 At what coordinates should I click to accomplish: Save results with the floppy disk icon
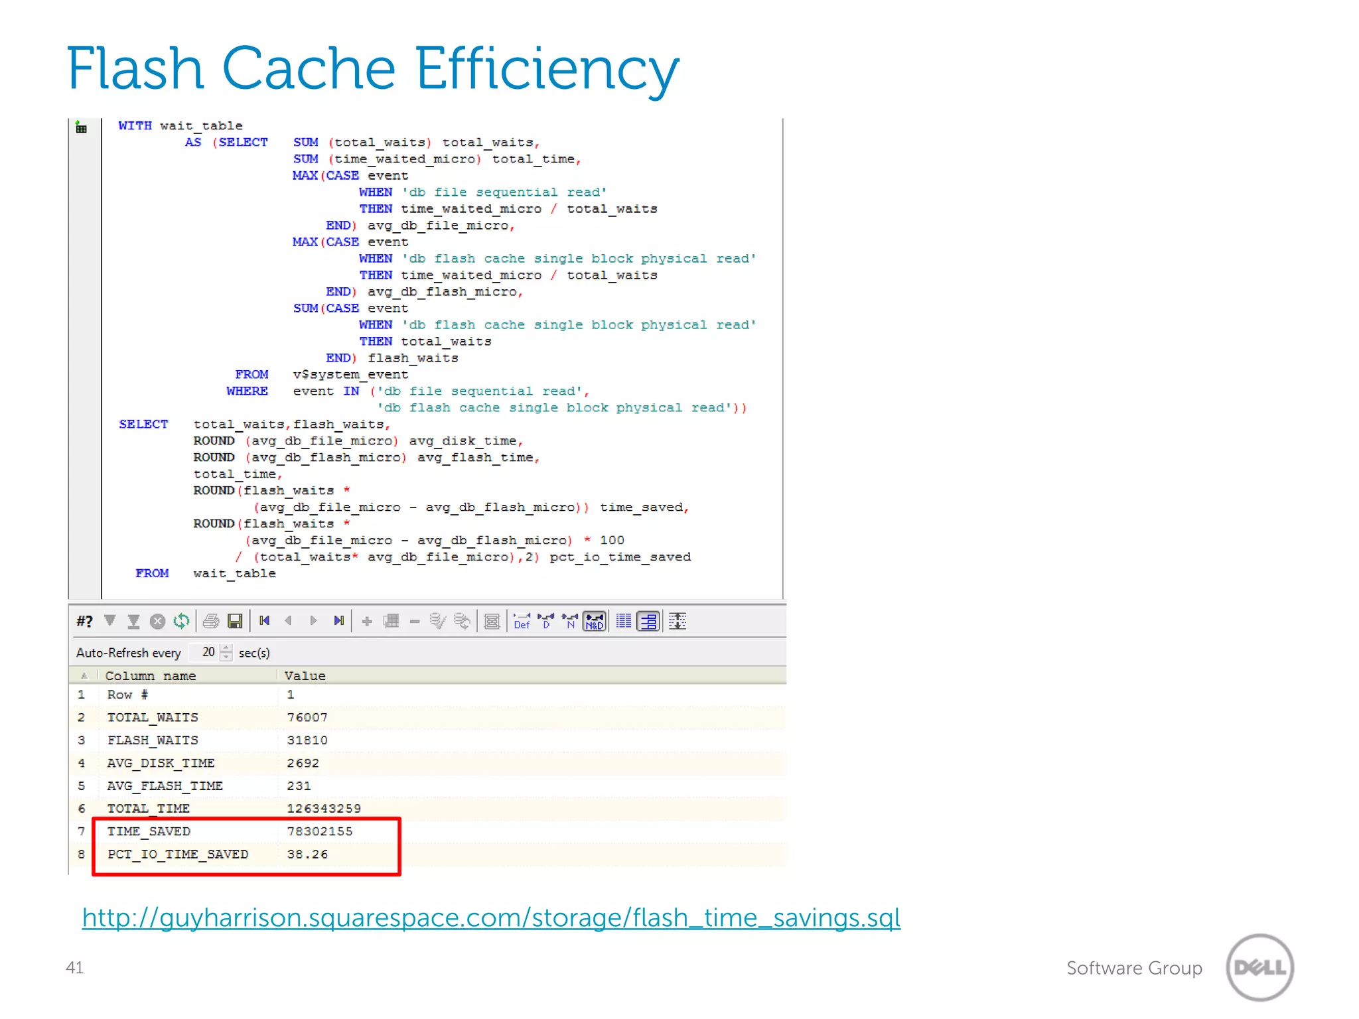[x=235, y=622]
